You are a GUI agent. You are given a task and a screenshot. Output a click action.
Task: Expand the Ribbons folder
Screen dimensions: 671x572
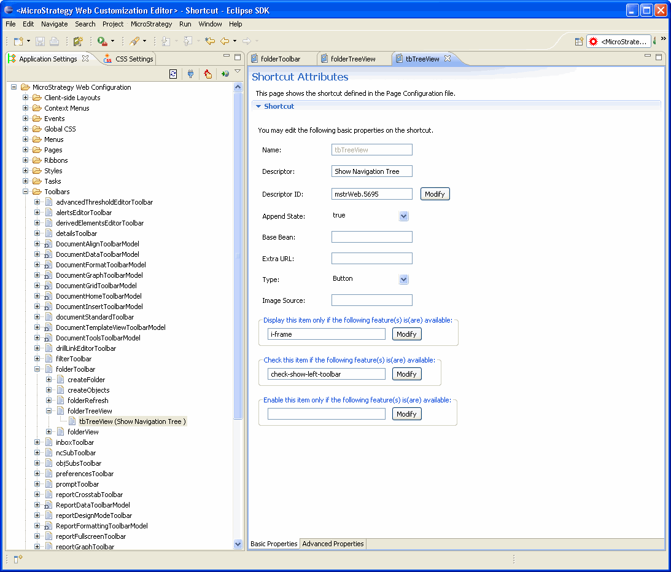(26, 160)
